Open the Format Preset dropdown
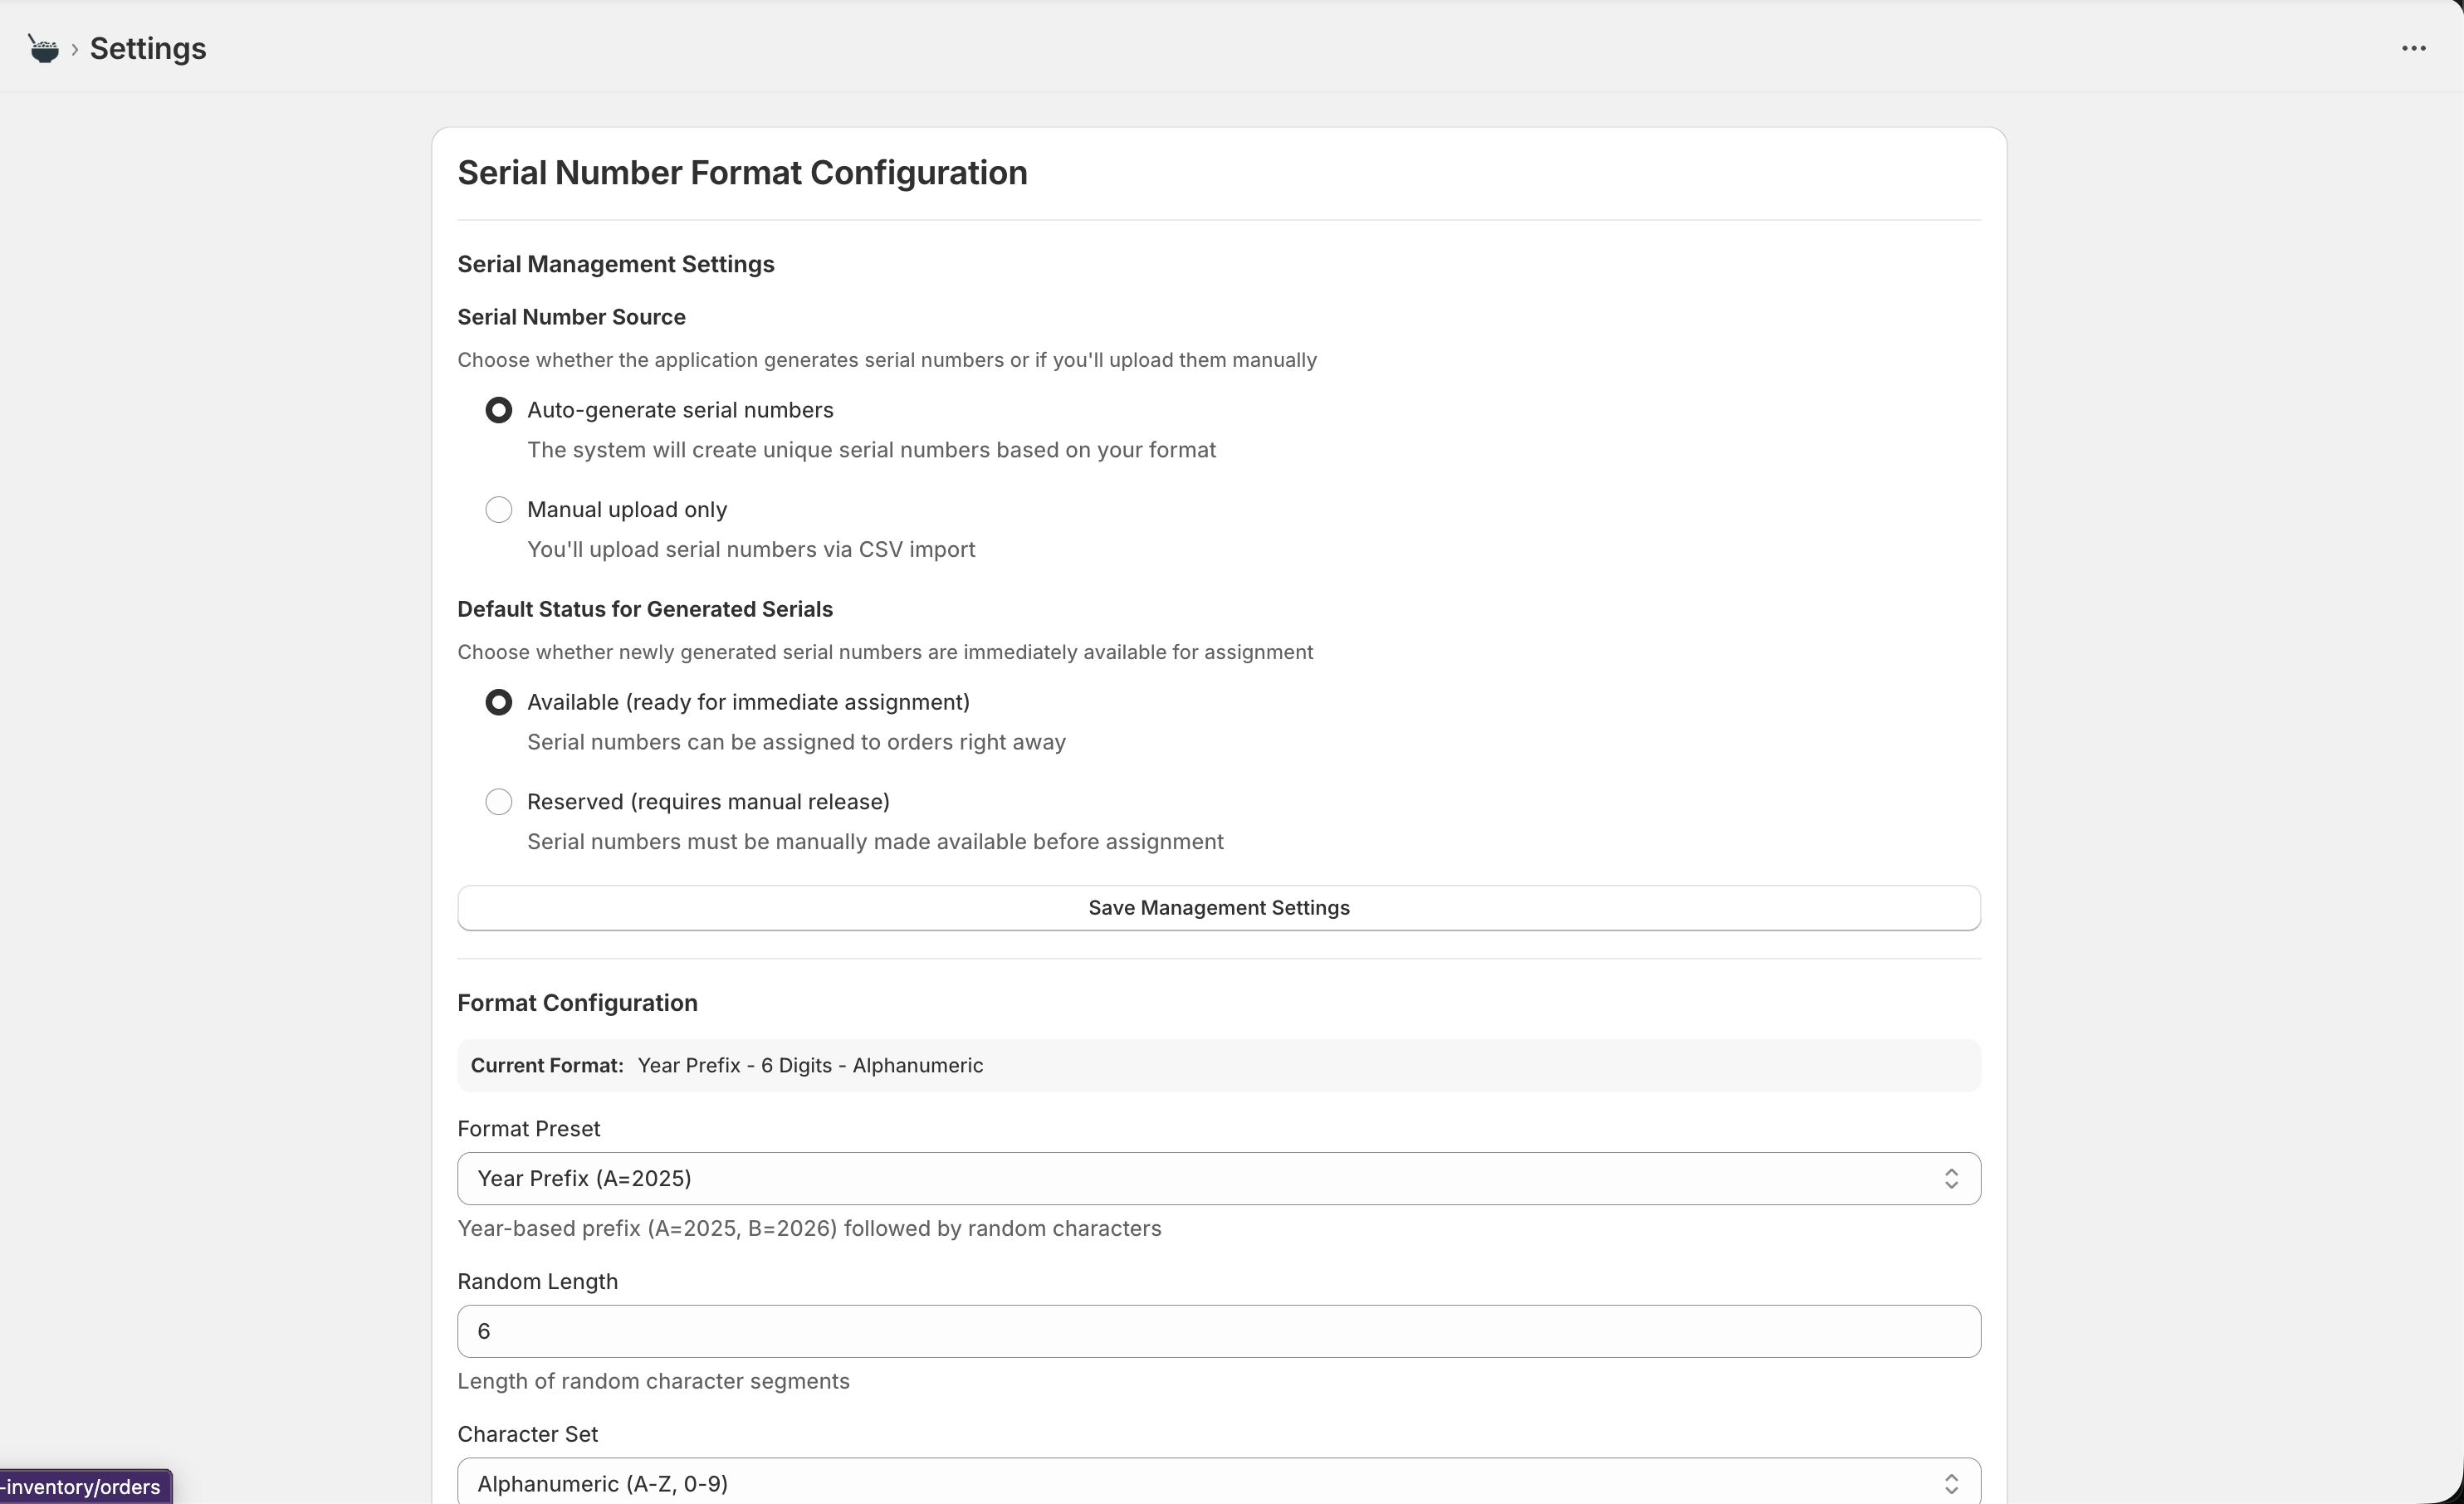Screen dimensions: 2464x1504 [x=1218, y=1178]
